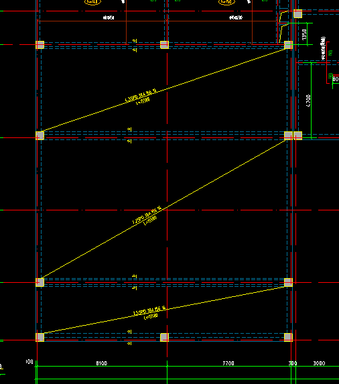Pick the column at the uppermost diagonal's upper end

(288, 45)
